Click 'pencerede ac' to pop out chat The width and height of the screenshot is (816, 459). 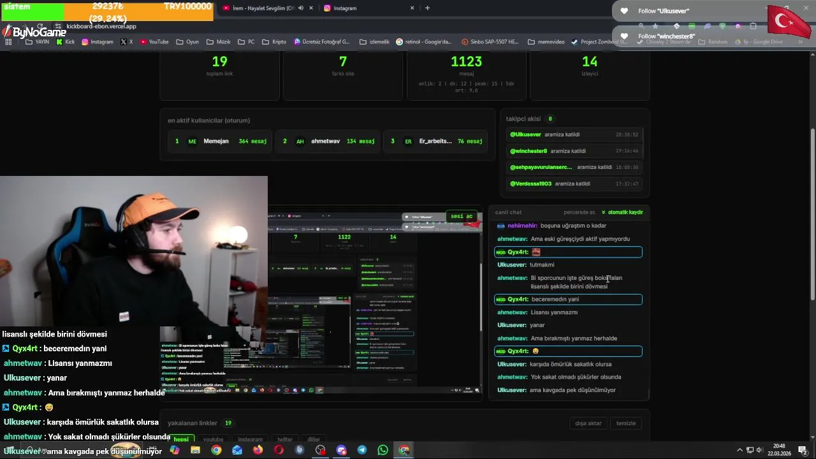(579, 212)
